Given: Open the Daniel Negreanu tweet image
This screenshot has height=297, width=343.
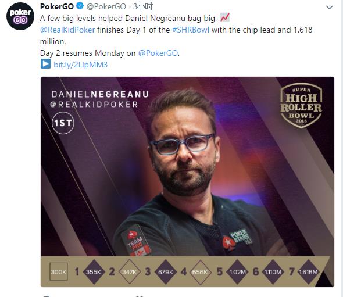Looking at the screenshot, I should [x=187, y=182].
